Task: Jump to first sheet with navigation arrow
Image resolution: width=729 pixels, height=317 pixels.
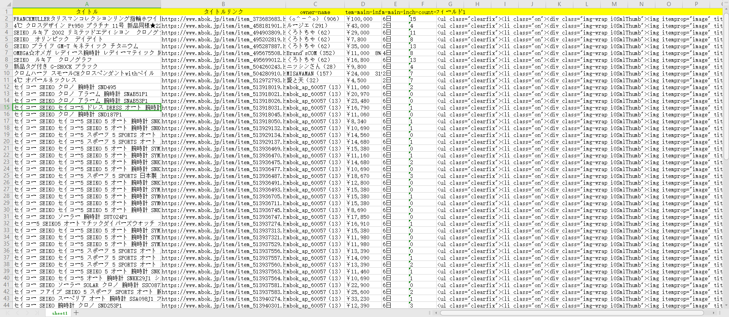Action: (x=8, y=313)
